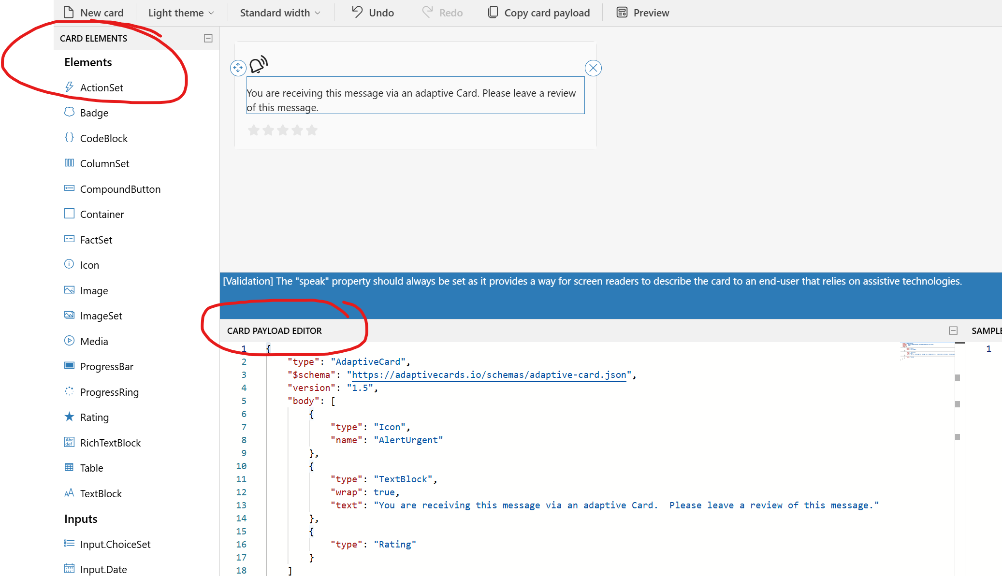Select the Rating star element icon
1002x576 pixels.
[69, 417]
